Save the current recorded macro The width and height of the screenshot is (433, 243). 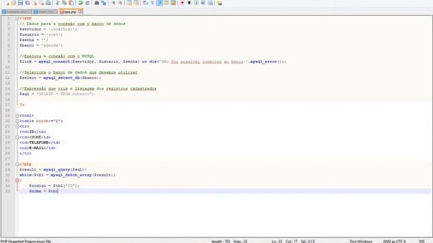click(x=210, y=3)
